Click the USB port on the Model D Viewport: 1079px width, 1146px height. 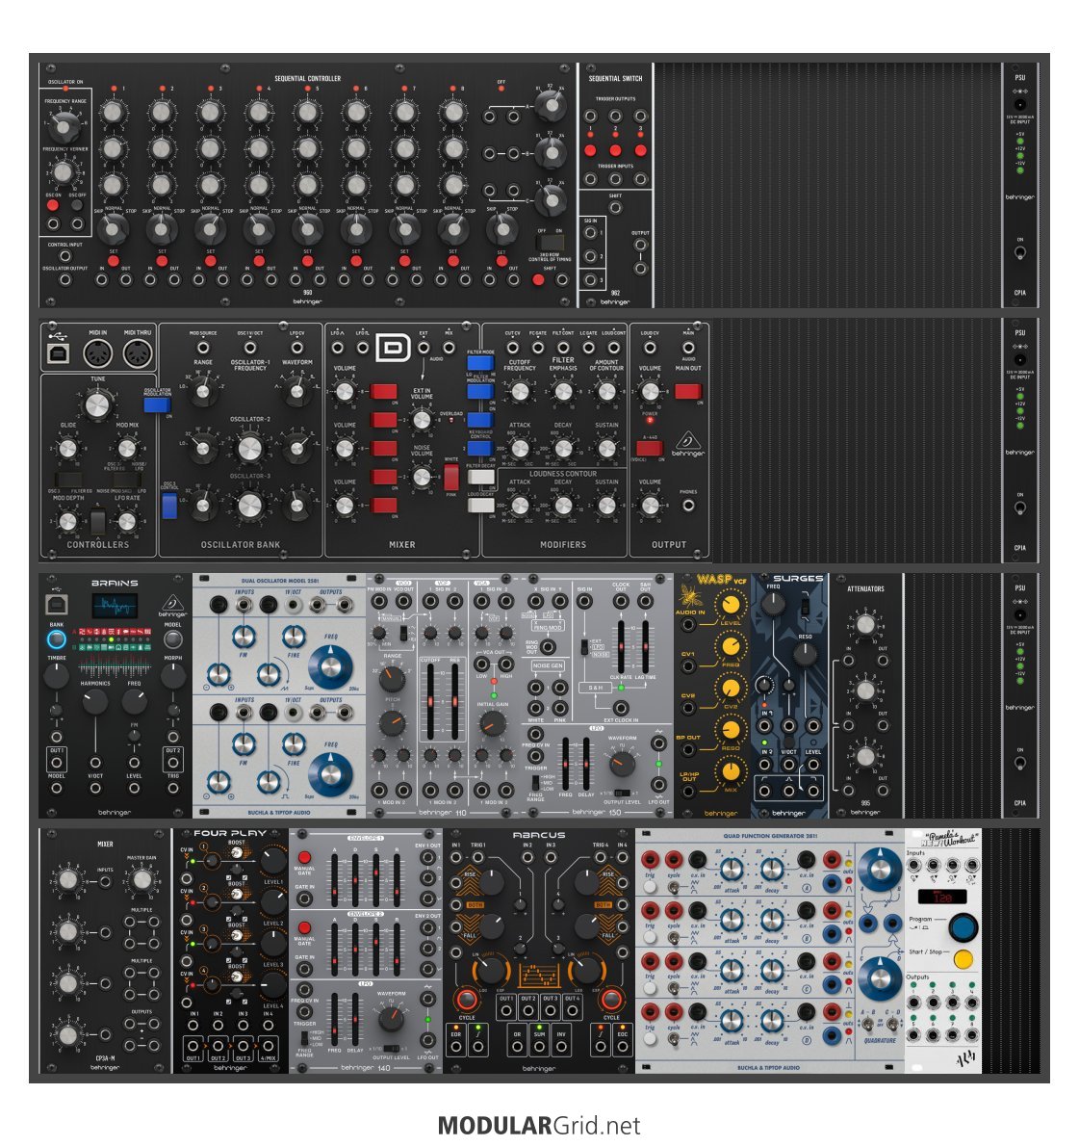pyautogui.click(x=58, y=353)
